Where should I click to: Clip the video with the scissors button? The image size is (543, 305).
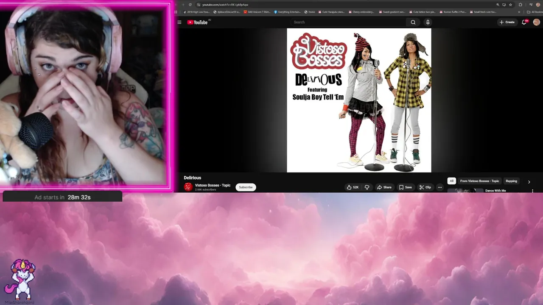tap(425, 187)
